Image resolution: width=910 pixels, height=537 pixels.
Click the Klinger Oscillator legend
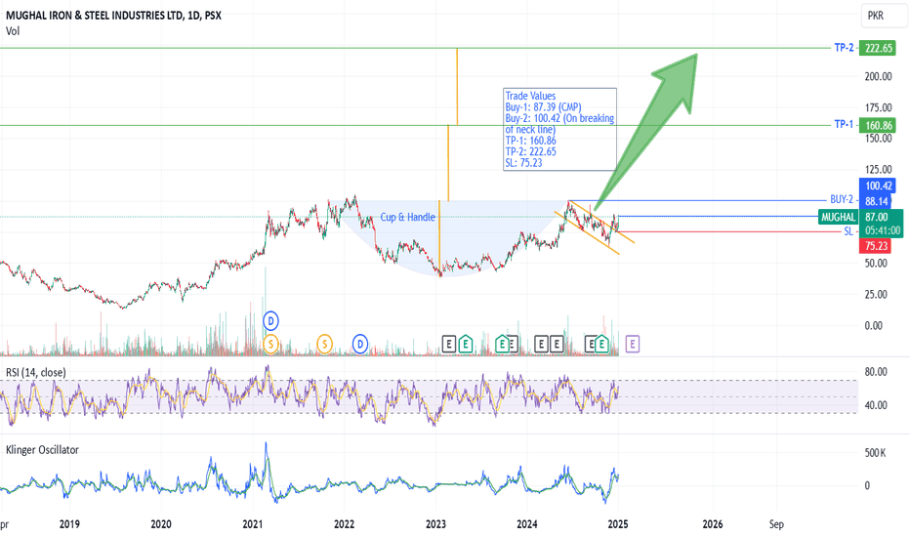(x=42, y=450)
